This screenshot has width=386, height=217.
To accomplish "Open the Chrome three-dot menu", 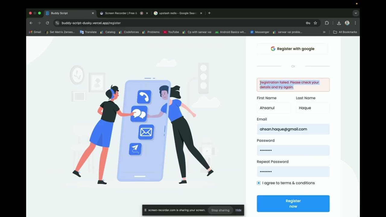I will [x=355, y=23].
